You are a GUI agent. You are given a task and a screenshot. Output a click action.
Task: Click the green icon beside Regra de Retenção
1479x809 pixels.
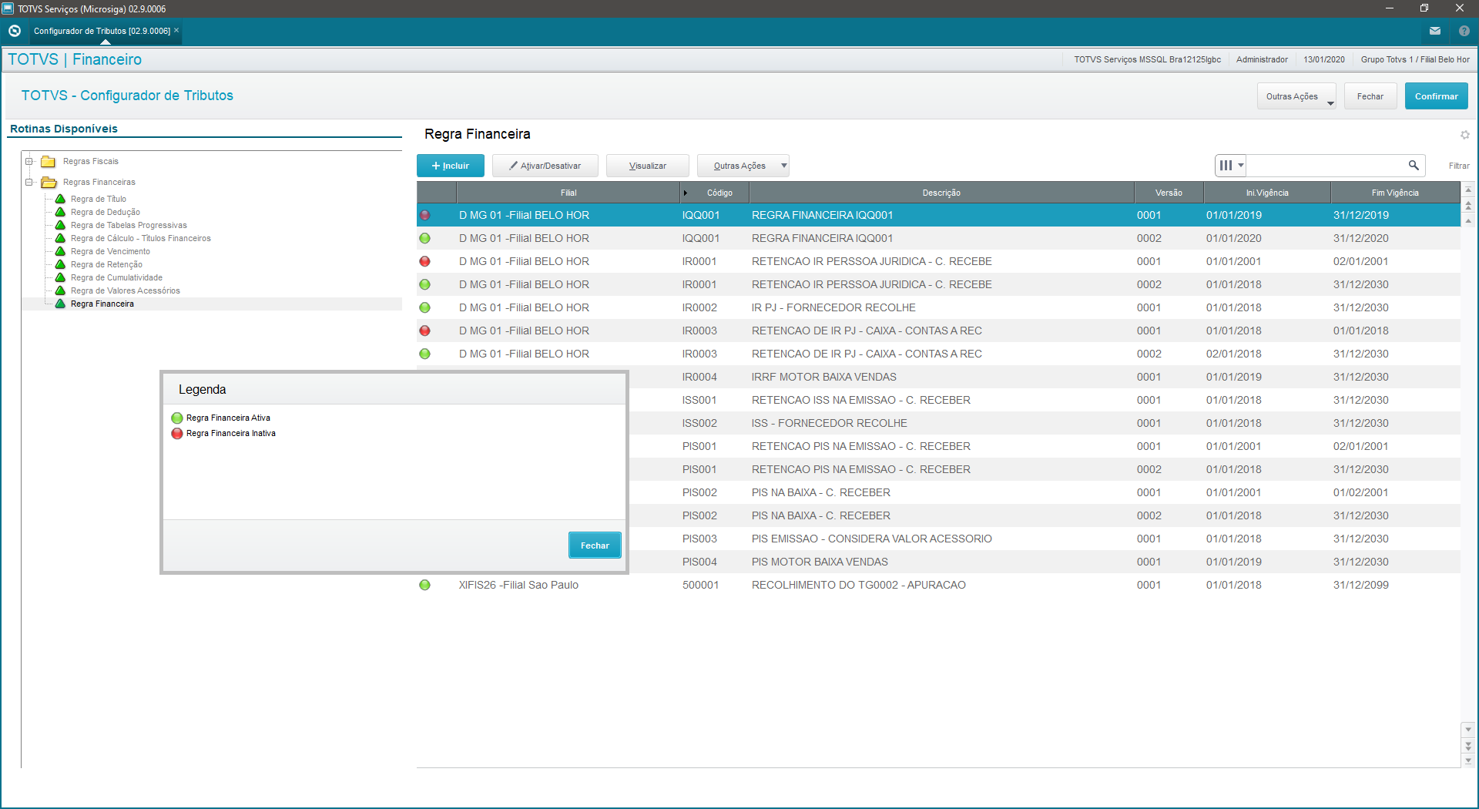point(60,264)
